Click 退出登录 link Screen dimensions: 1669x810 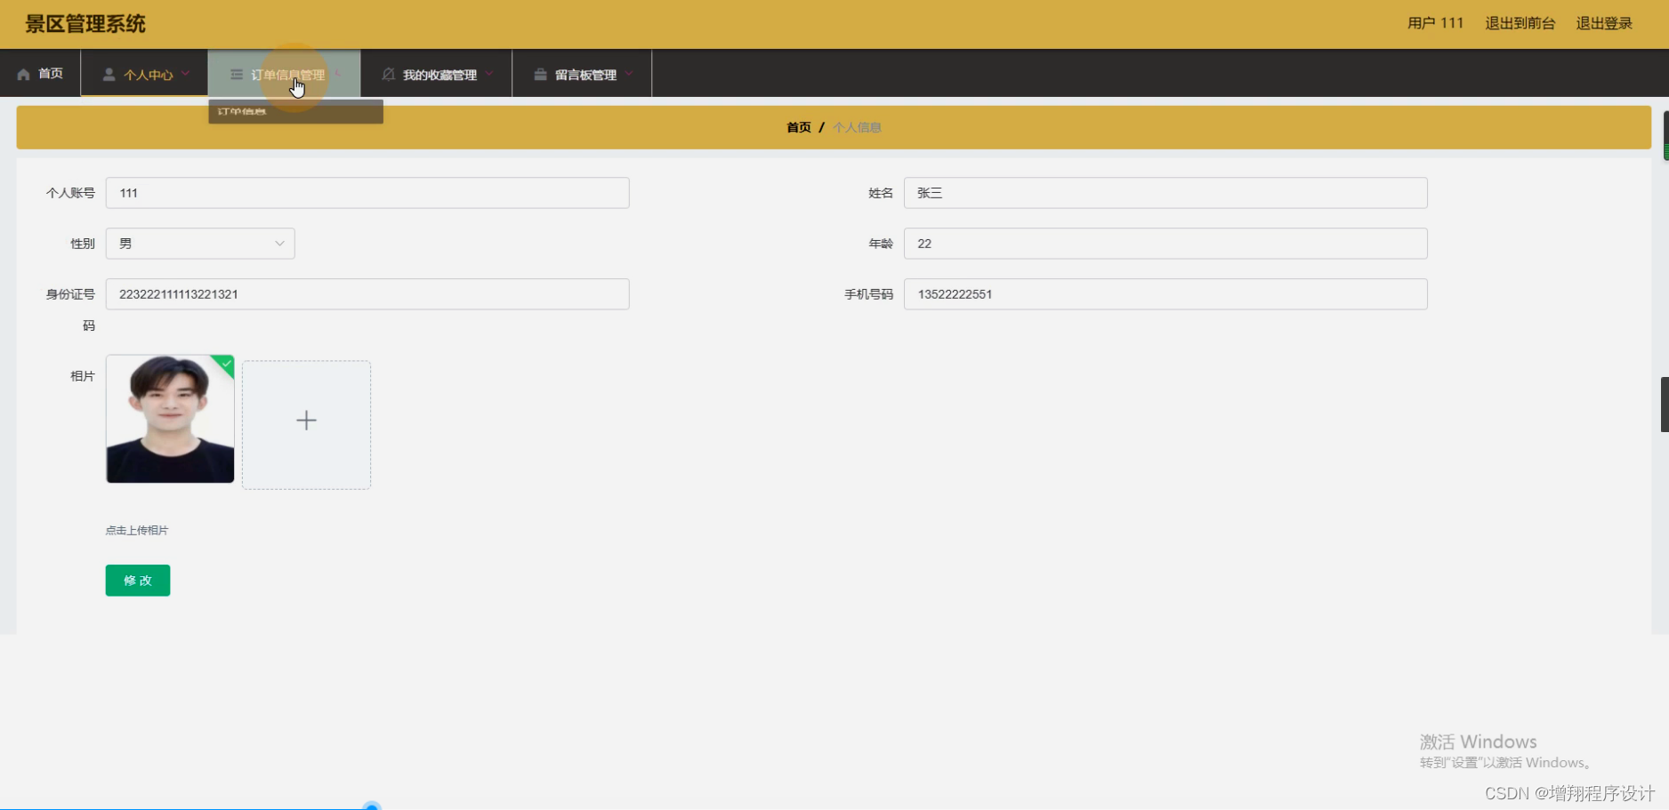(x=1604, y=23)
